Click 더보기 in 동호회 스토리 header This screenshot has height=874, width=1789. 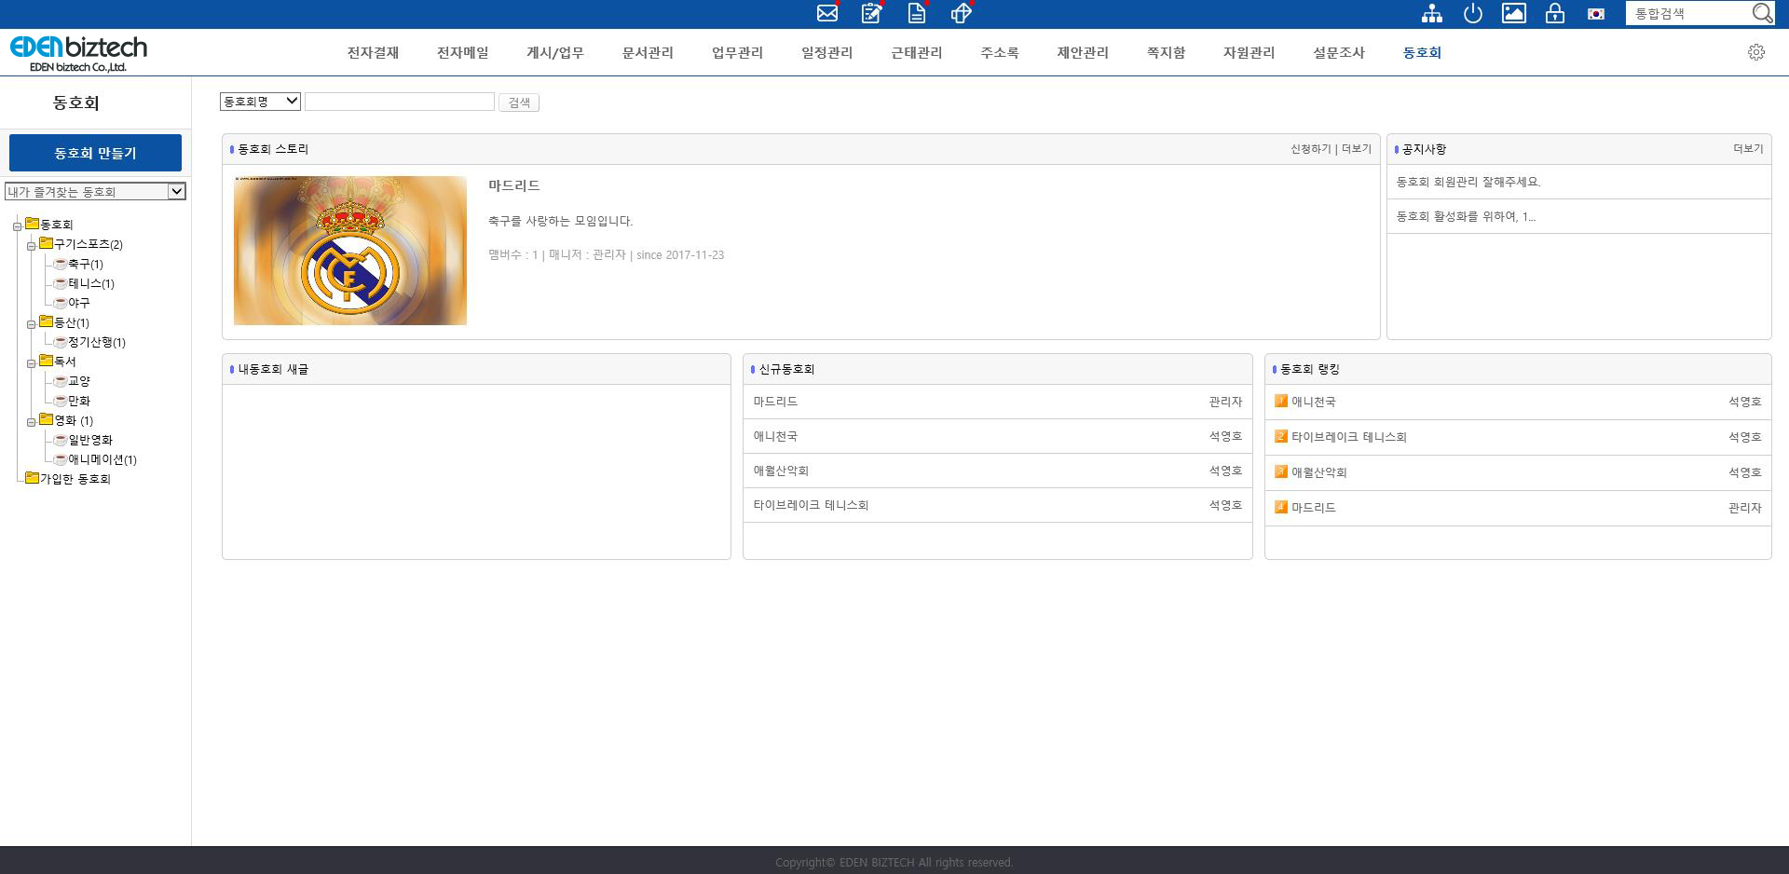[x=1357, y=149]
